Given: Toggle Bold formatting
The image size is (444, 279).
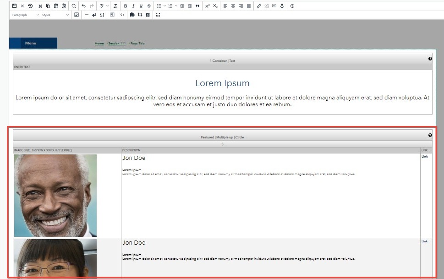Looking at the screenshot, I should coord(126,5).
